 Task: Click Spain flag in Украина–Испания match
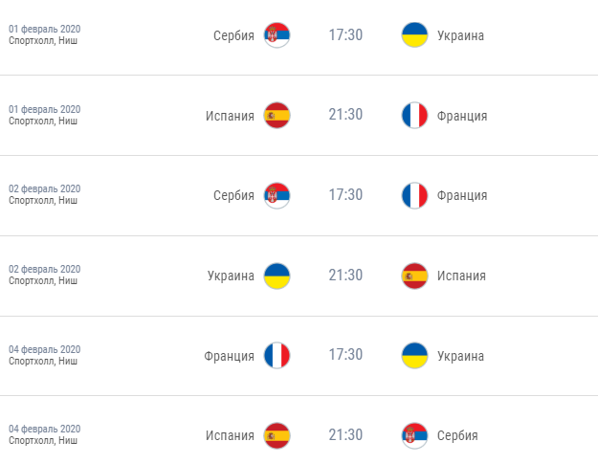click(x=414, y=276)
